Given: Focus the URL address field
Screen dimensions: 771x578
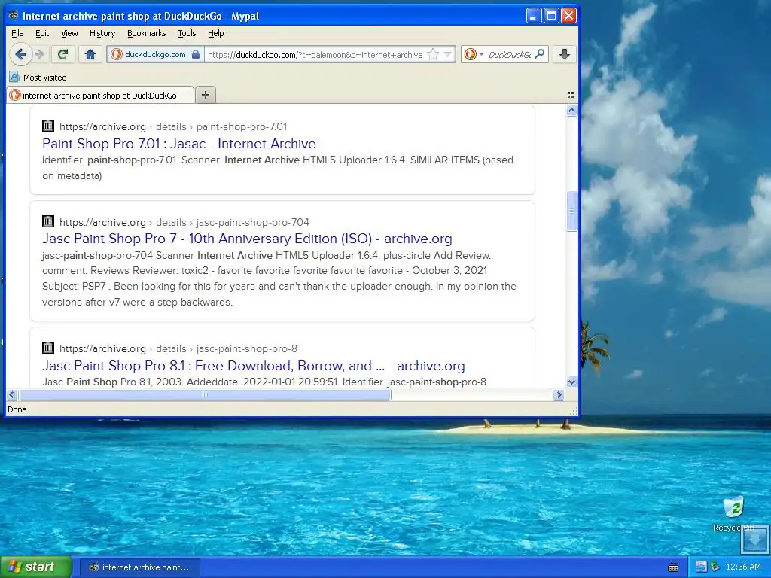Looking at the screenshot, I should (315, 54).
